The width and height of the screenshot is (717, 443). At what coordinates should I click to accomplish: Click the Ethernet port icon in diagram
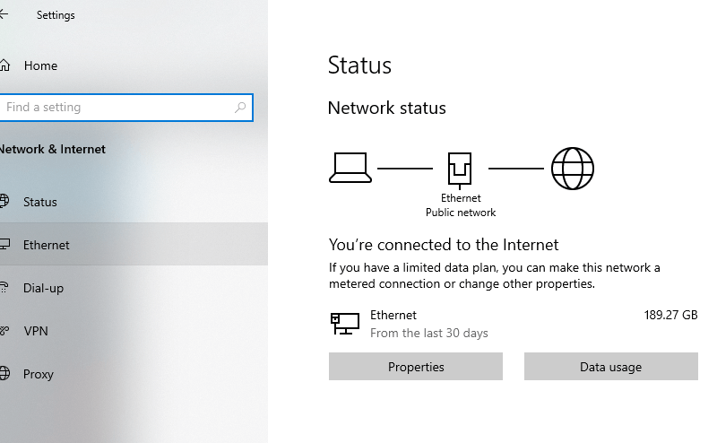(x=460, y=170)
